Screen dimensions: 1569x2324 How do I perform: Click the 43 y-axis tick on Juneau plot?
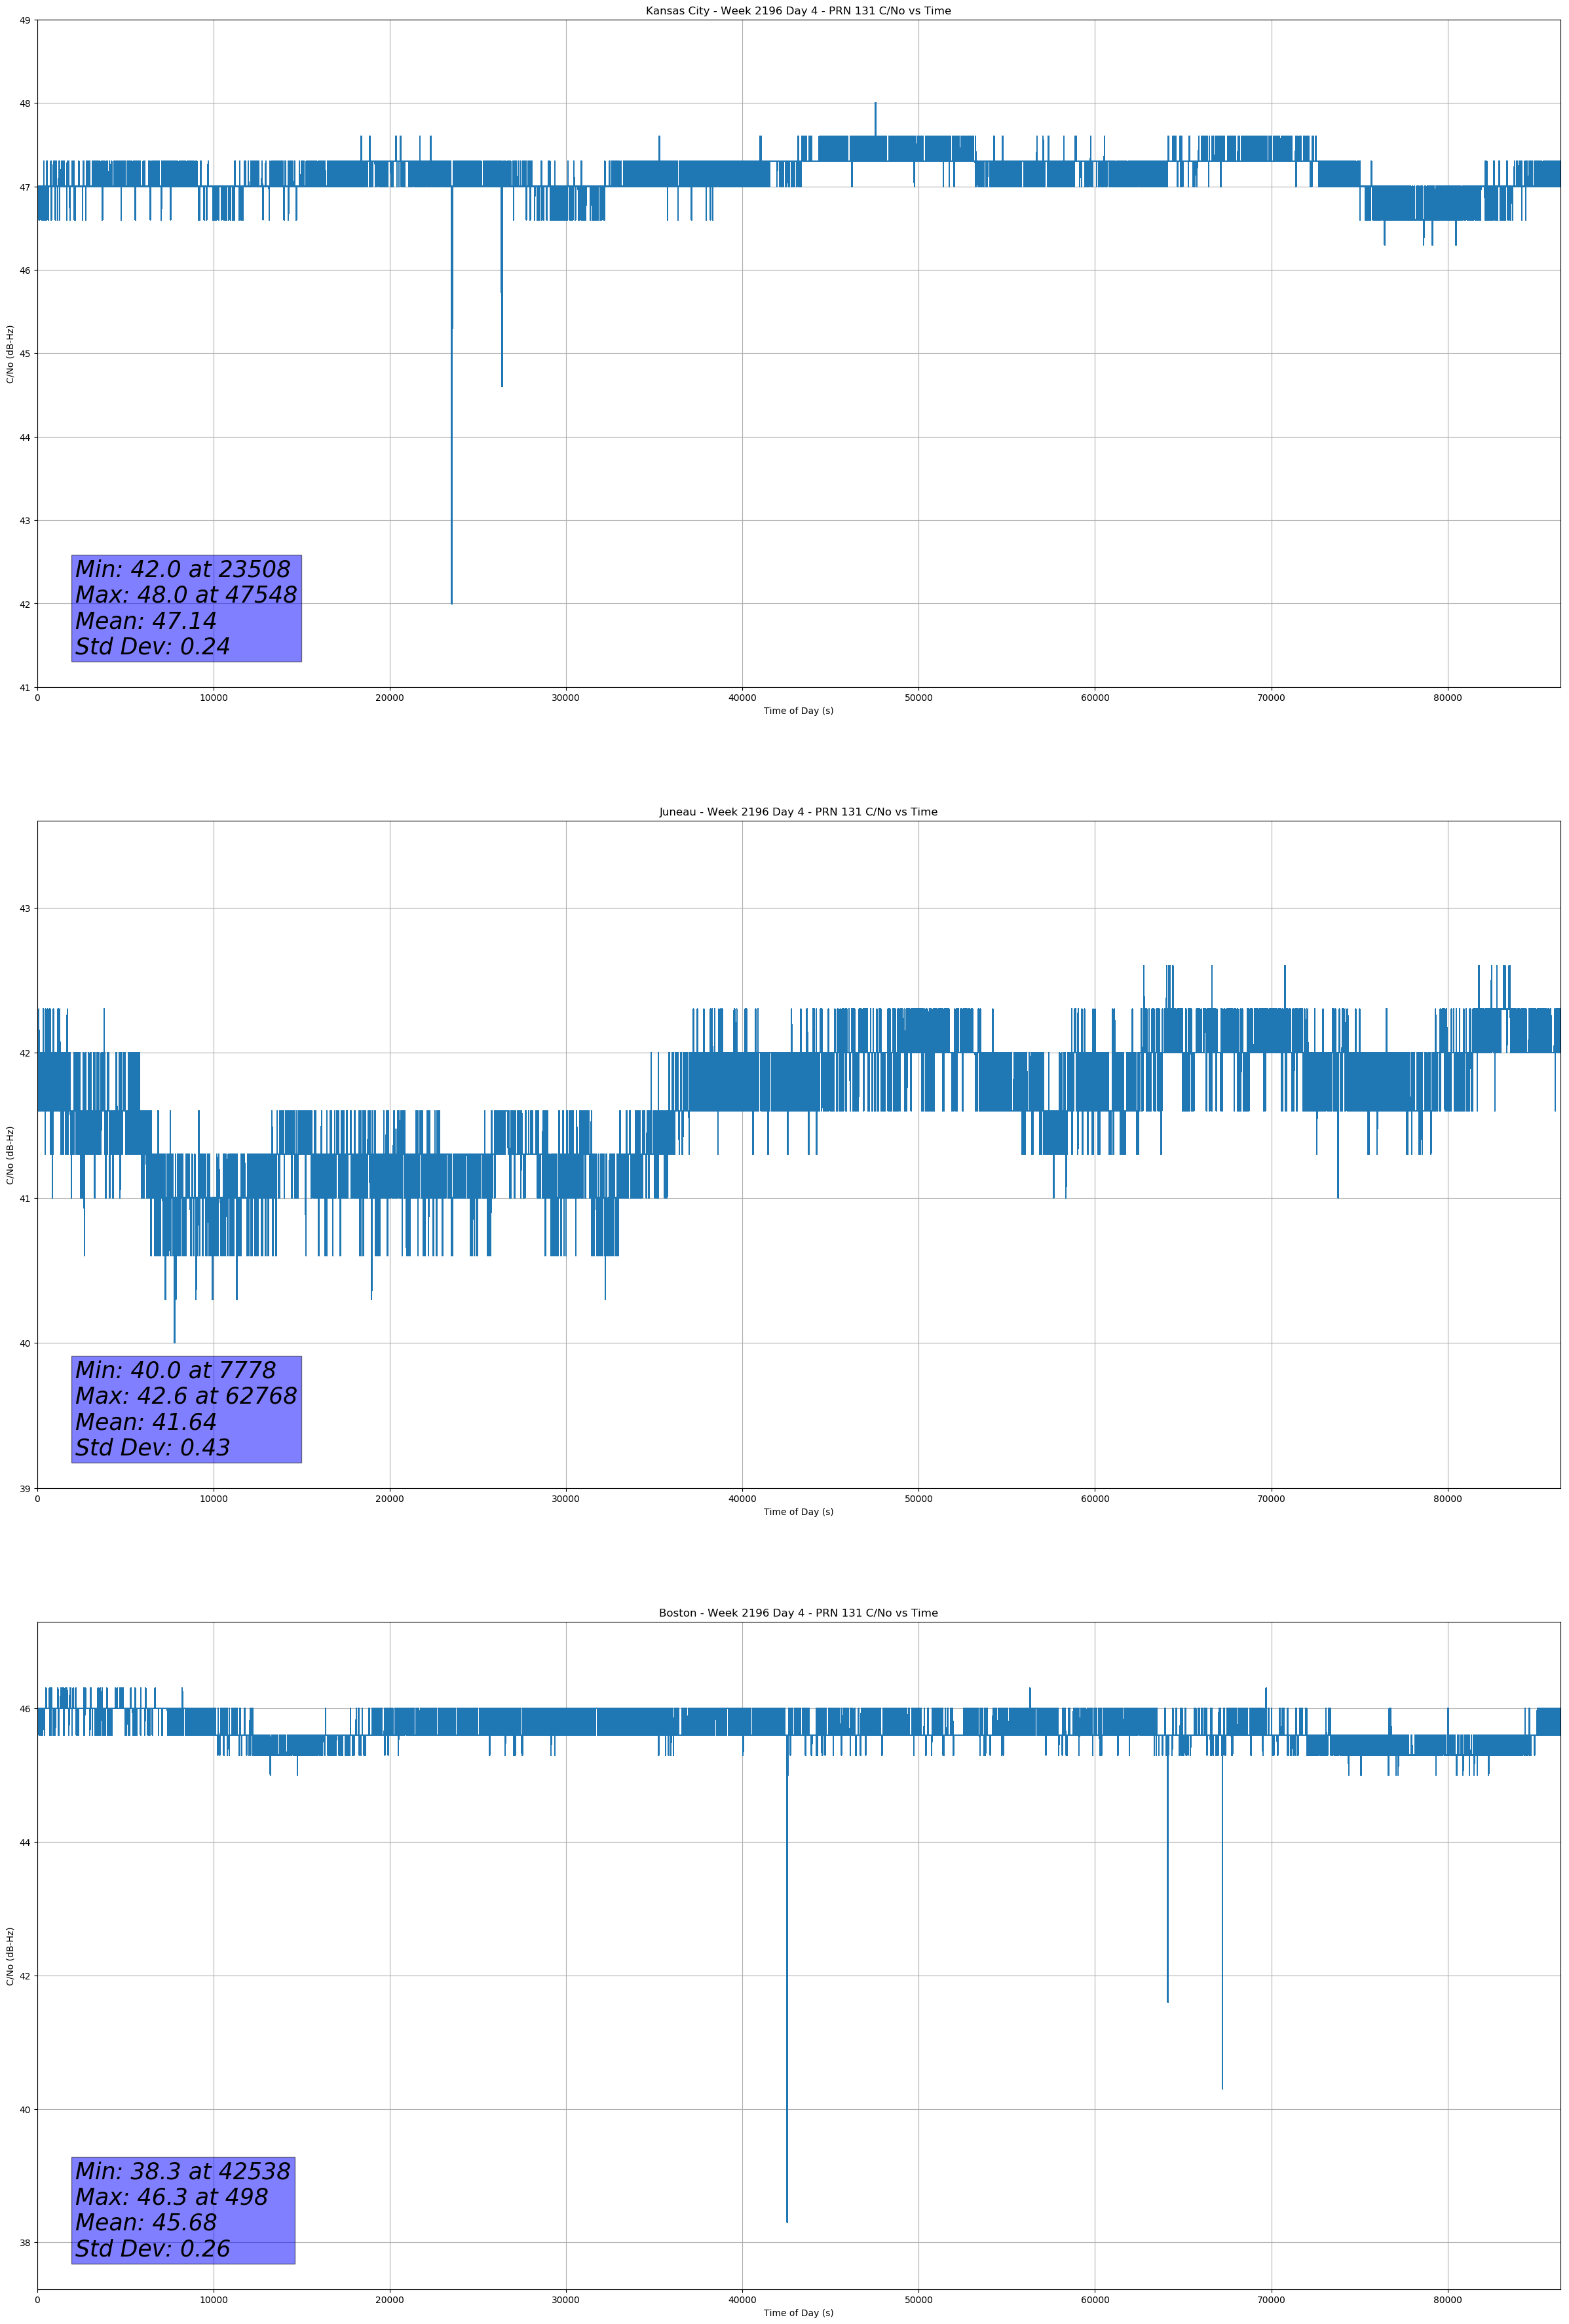pyautogui.click(x=25, y=908)
